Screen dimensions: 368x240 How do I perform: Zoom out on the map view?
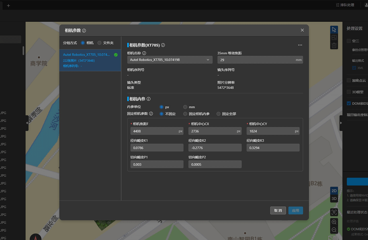(334, 230)
